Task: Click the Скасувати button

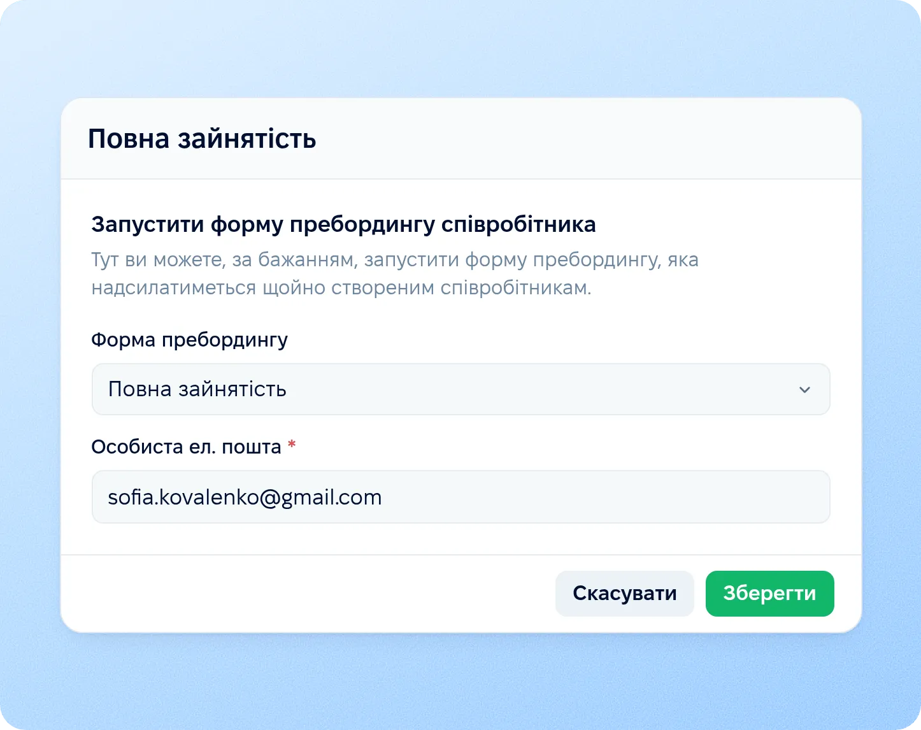Action: (x=624, y=594)
